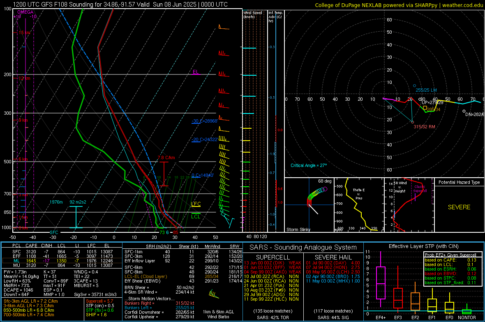This screenshot has height=322, width=485.
Task: Click the Classic Supercell magenta label
Action: tap(420, 189)
